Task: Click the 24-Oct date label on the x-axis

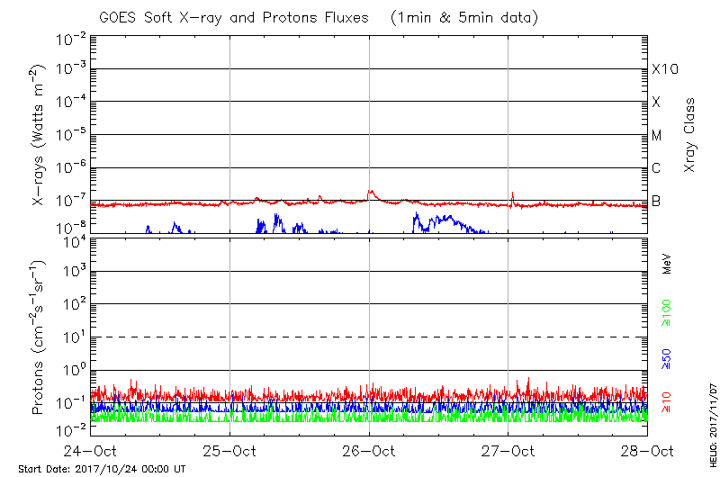Action: [91, 451]
